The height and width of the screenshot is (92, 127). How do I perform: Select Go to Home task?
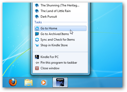click(x=60, y=28)
